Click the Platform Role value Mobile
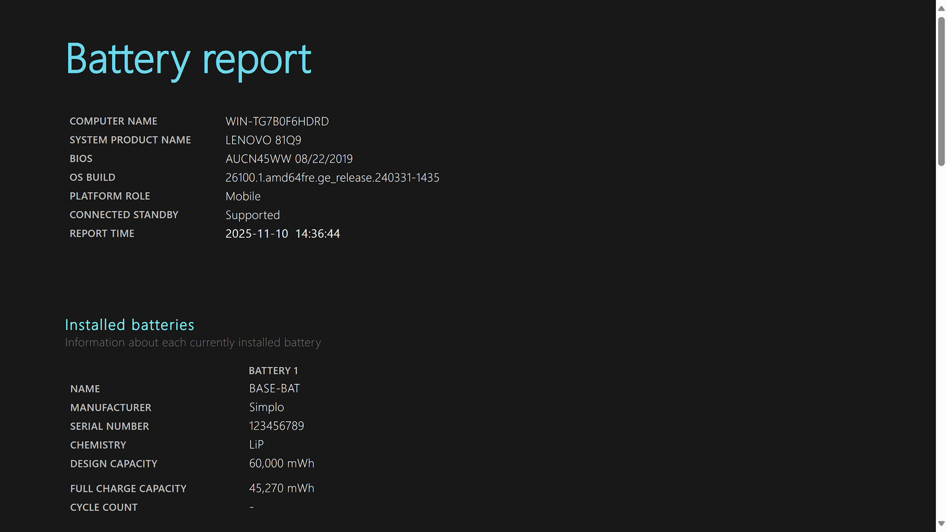The width and height of the screenshot is (947, 532). (x=243, y=196)
